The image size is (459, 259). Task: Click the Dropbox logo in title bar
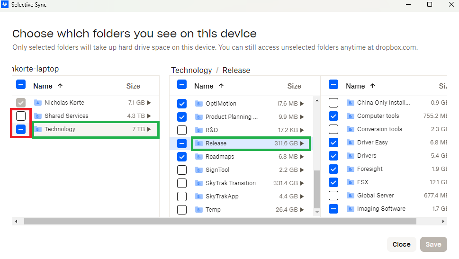tap(5, 5)
